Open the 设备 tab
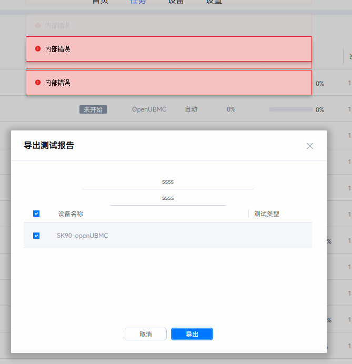The image size is (352, 364). (176, 2)
